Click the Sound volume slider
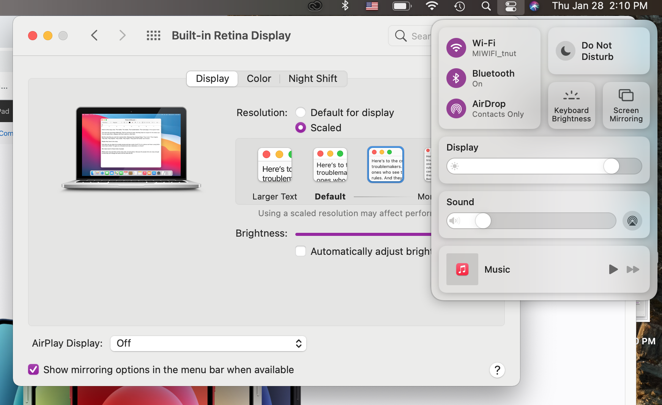 coord(531,221)
